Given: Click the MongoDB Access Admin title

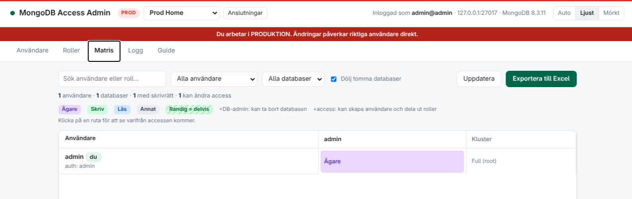Looking at the screenshot, I should (x=65, y=13).
